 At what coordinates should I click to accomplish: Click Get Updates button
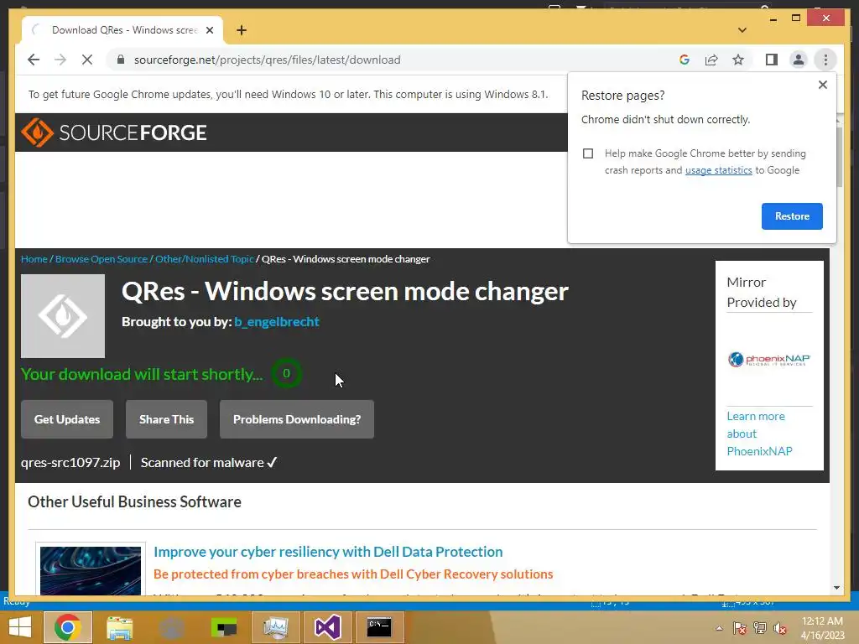[x=67, y=419]
